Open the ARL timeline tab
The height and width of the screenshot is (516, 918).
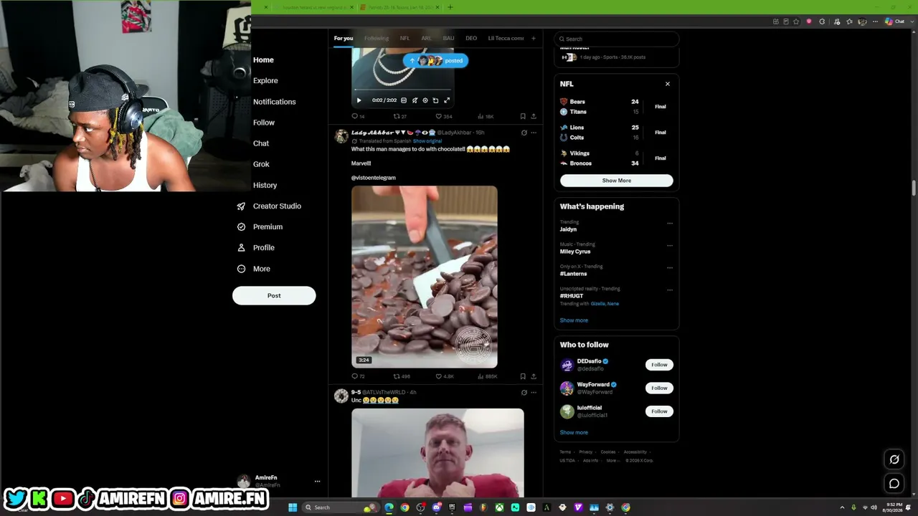click(427, 38)
